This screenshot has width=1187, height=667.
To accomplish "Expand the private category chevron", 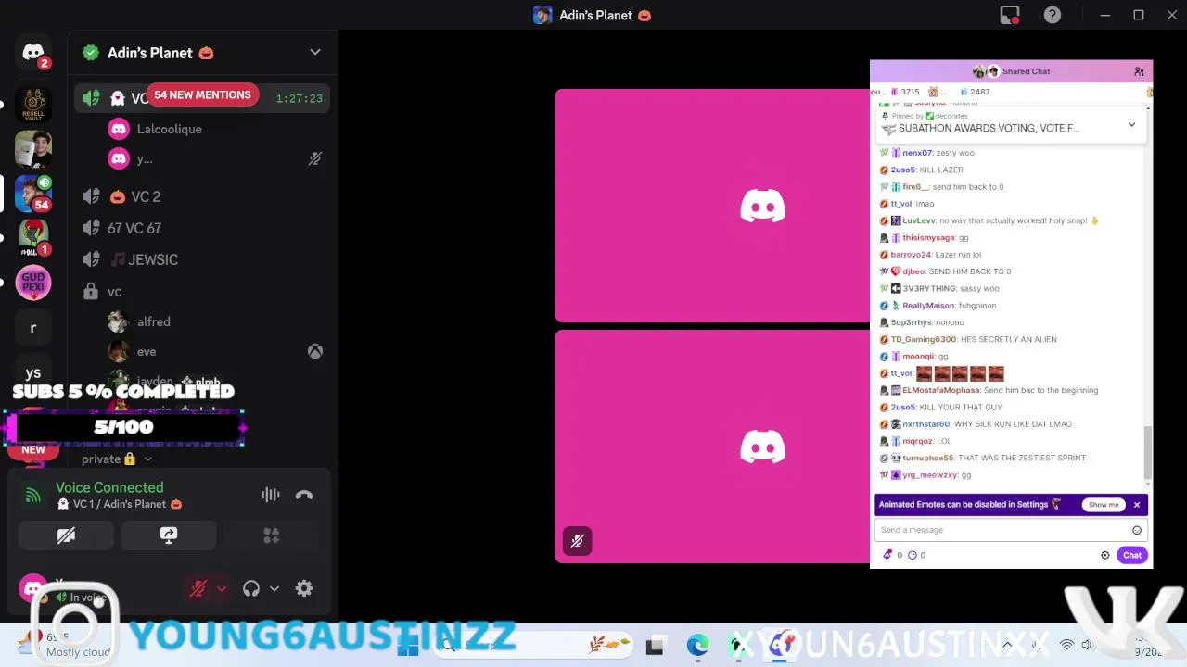I will pos(147,459).
